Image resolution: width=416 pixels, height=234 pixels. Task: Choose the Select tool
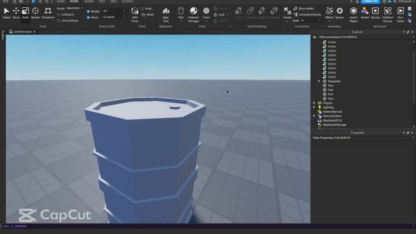click(6, 13)
